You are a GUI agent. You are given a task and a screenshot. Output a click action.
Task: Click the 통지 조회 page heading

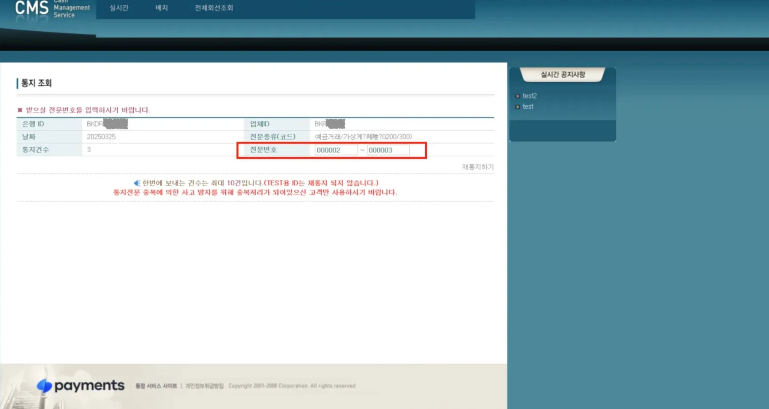[x=36, y=83]
